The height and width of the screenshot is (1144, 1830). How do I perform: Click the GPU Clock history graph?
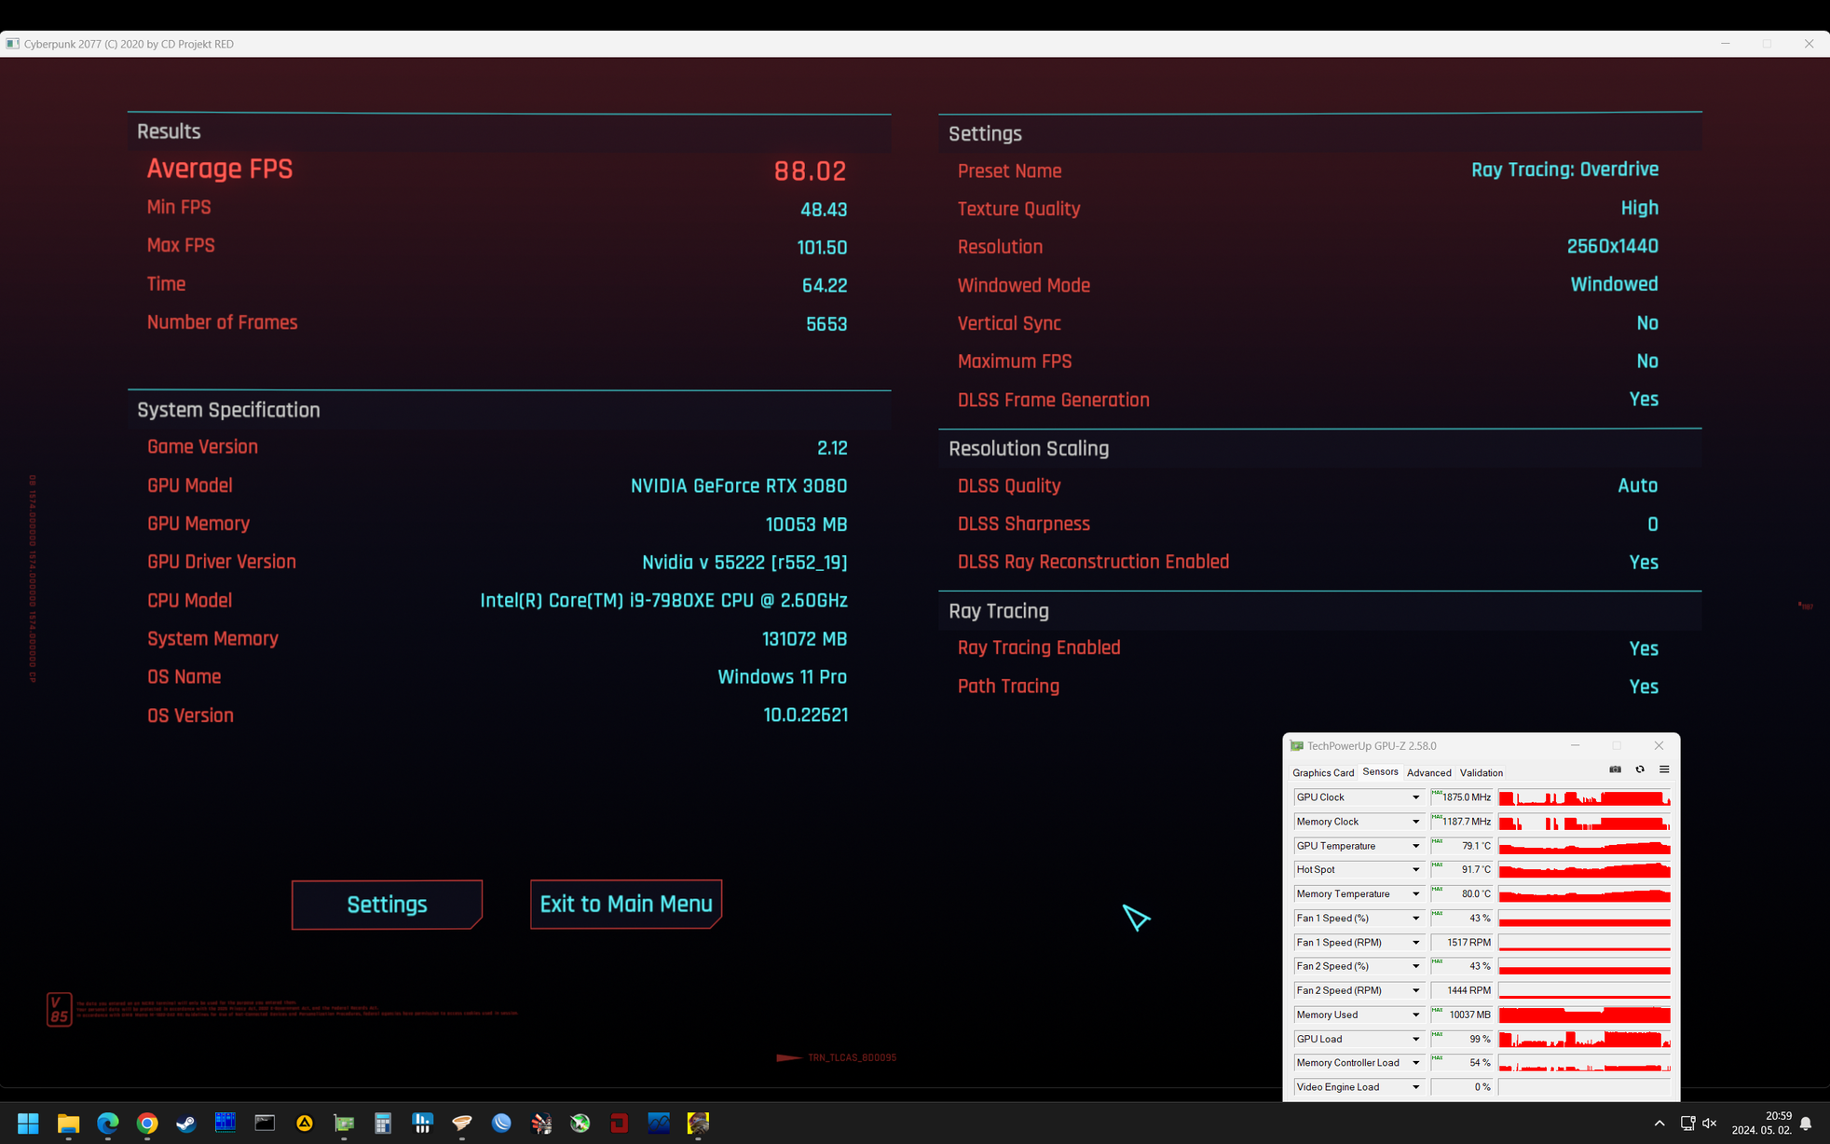click(x=1584, y=797)
